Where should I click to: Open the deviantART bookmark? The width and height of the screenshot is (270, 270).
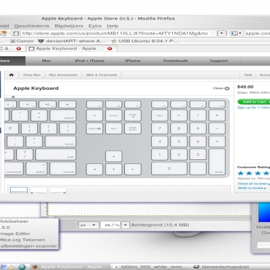[x=72, y=41]
